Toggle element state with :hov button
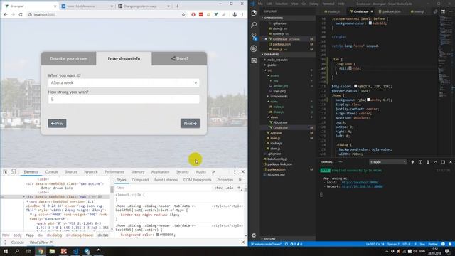The image size is (455, 256). [218, 188]
